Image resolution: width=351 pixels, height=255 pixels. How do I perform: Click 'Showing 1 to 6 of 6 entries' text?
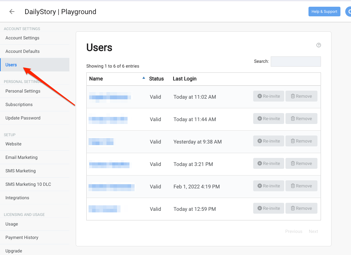point(113,66)
